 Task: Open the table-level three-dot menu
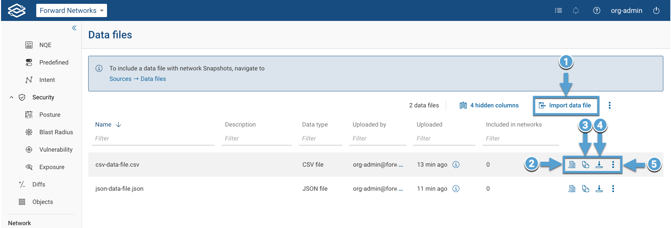pos(610,105)
